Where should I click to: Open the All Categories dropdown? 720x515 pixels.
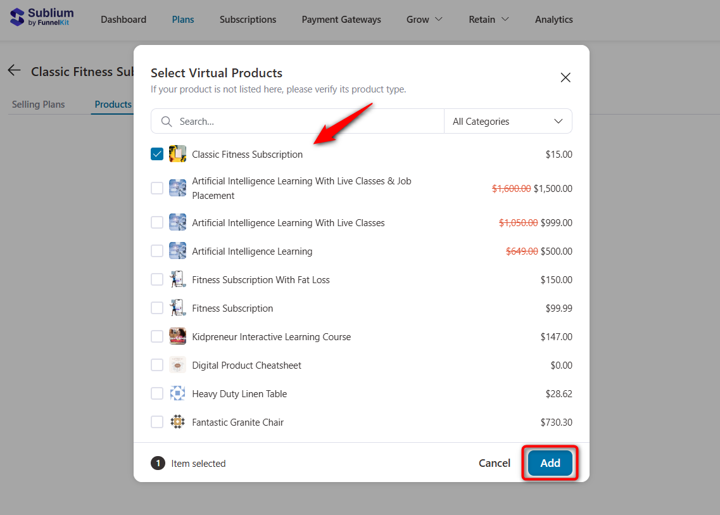[507, 120]
